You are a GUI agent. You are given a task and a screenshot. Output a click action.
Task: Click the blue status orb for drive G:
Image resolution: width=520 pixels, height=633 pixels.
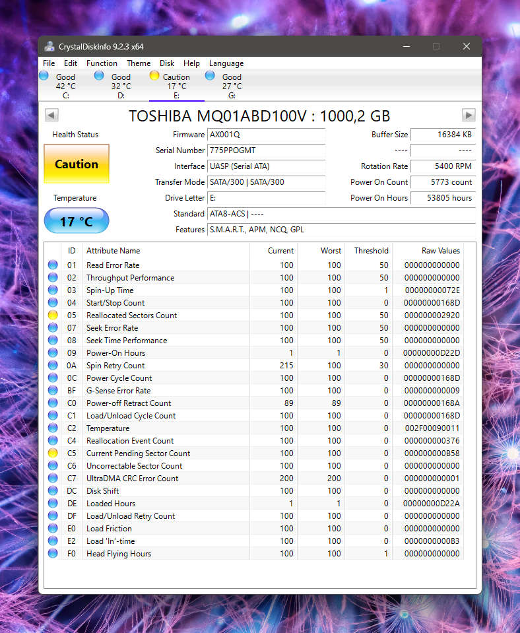[210, 75]
